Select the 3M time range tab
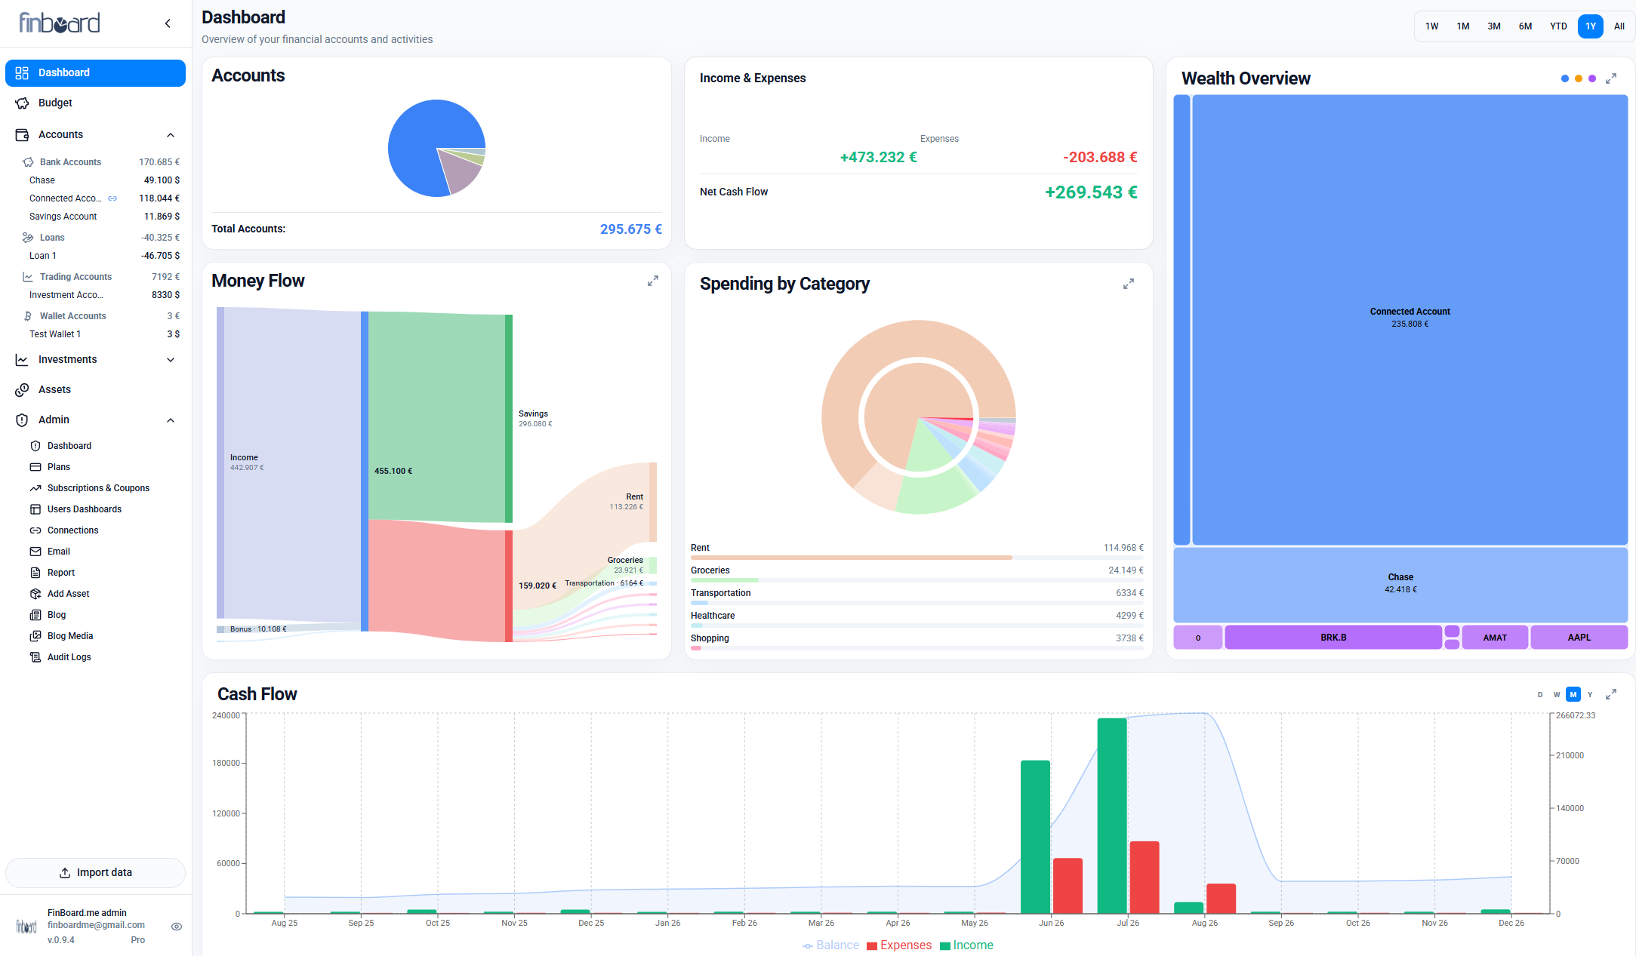Image resolution: width=1636 pixels, height=956 pixels. pos(1494,26)
